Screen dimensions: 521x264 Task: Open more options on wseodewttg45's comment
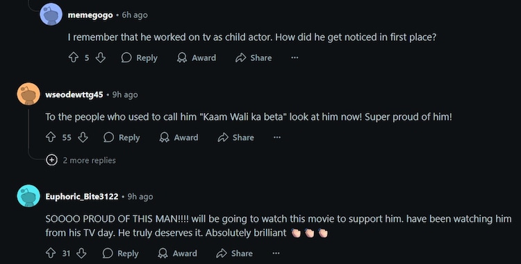[x=276, y=137]
